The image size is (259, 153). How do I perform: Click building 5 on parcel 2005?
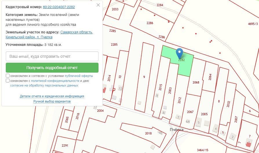click(199, 123)
